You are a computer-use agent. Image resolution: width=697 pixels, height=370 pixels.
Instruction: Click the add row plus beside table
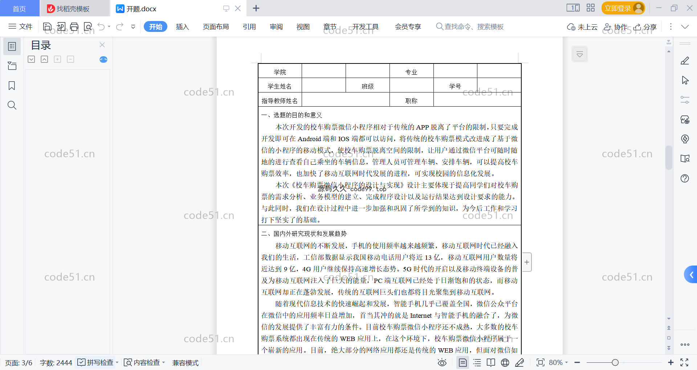(x=527, y=262)
